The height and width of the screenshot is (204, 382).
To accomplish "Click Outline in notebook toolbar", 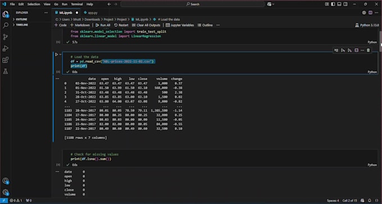I will pos(205,25).
